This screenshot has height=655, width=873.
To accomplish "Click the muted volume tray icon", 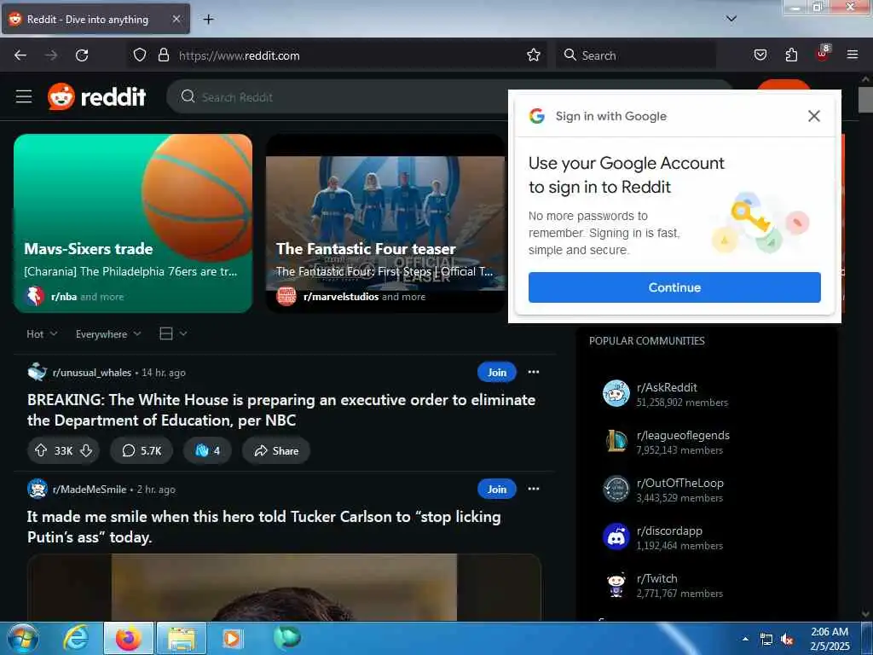I will tap(787, 640).
